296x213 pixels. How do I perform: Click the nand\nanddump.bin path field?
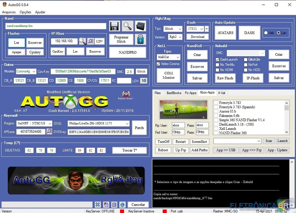[x=56, y=26]
